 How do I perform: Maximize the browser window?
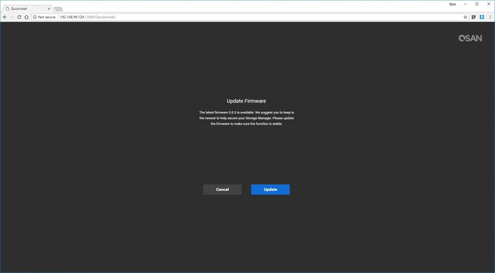[477, 4]
